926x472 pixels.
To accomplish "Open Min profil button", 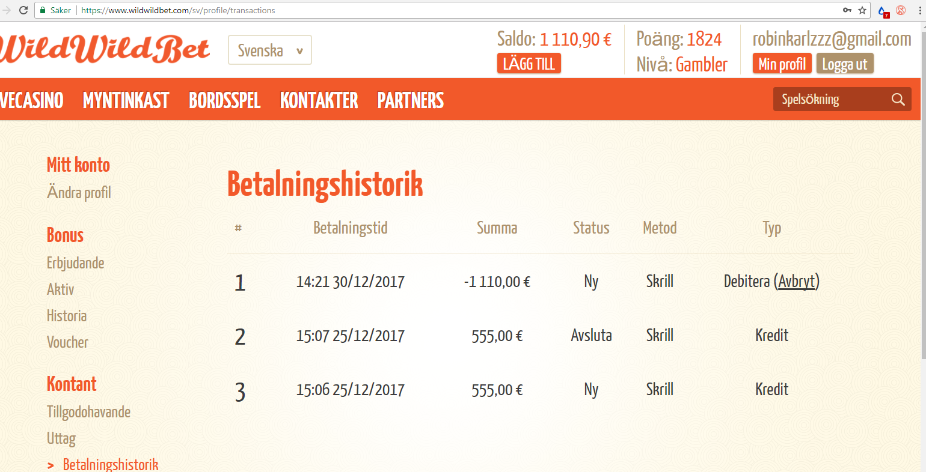I will click(782, 64).
